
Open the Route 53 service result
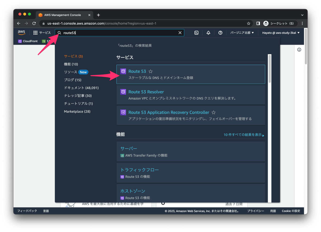click(191, 74)
